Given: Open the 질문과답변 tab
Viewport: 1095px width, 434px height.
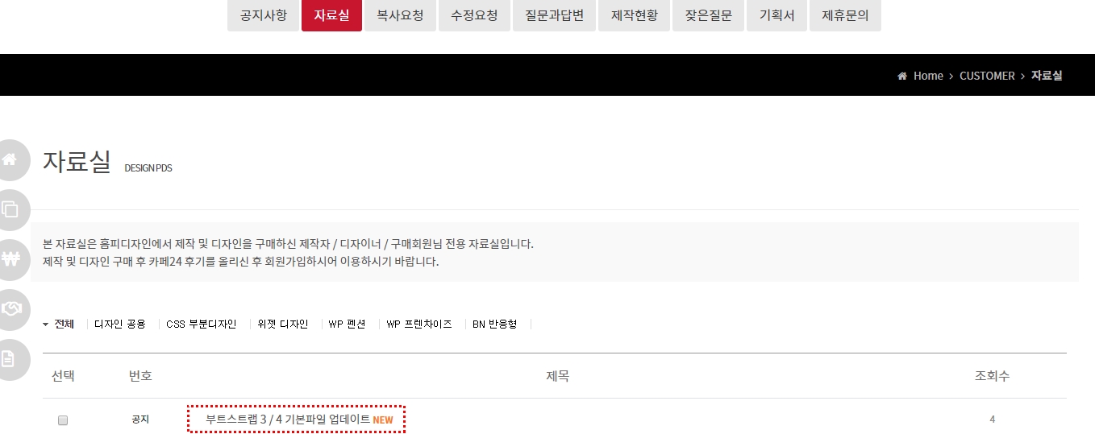Looking at the screenshot, I should click(554, 15).
